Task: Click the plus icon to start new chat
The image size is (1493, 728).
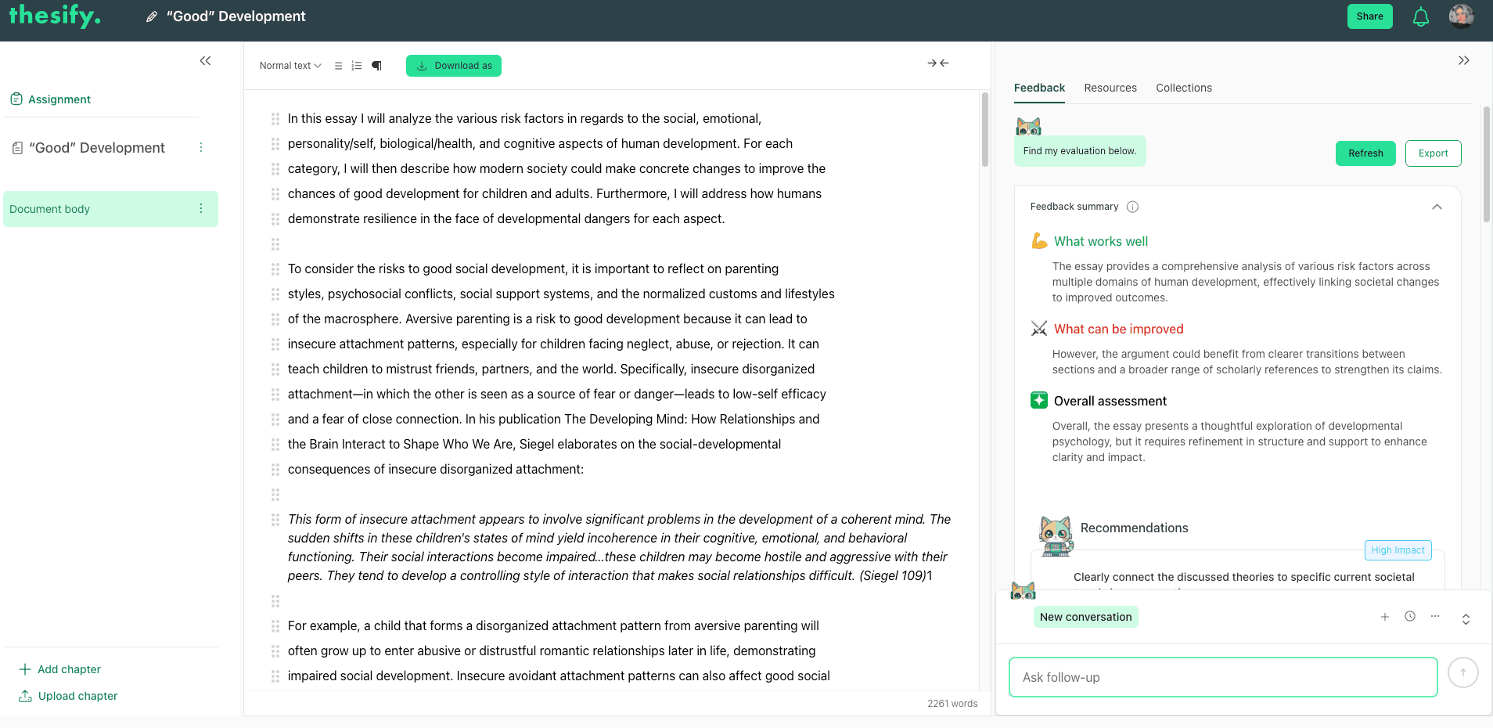Action: [1384, 617]
